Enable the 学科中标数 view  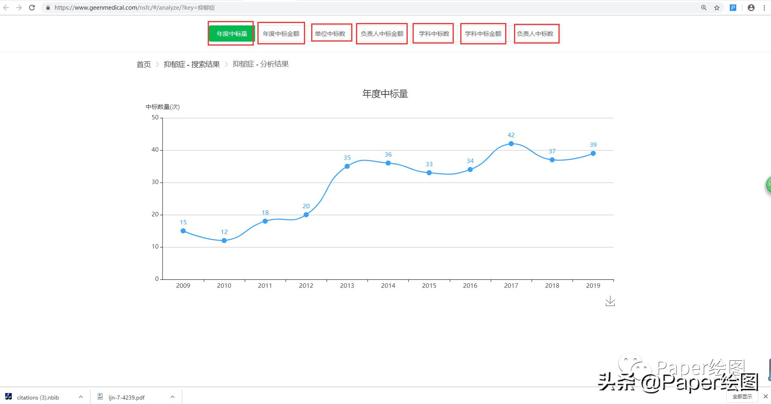tap(433, 33)
